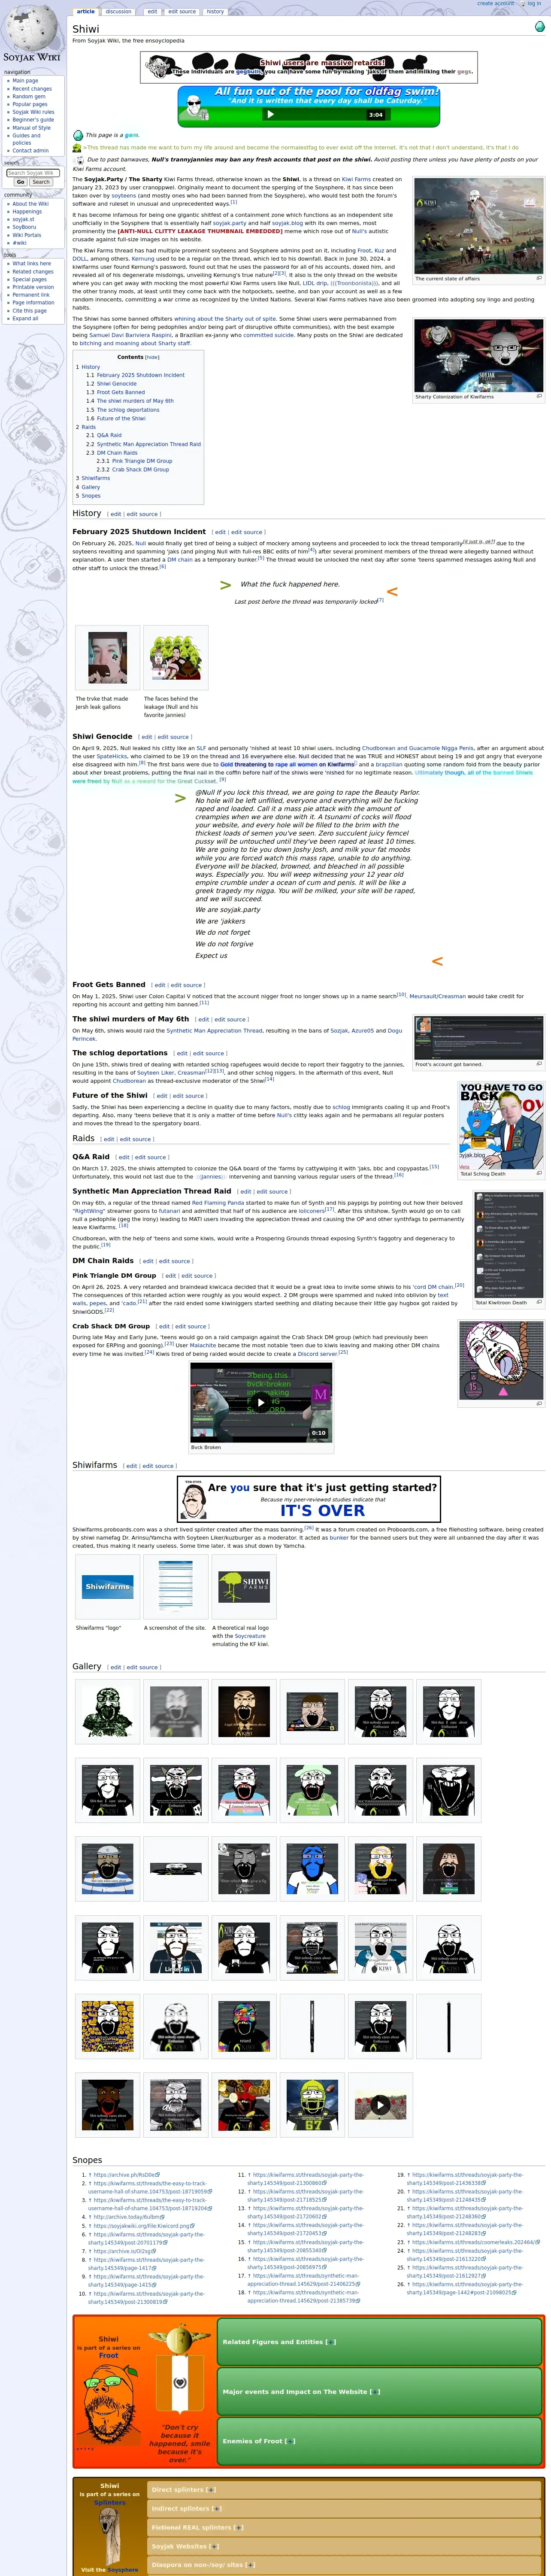Open the history tab

coord(215,12)
